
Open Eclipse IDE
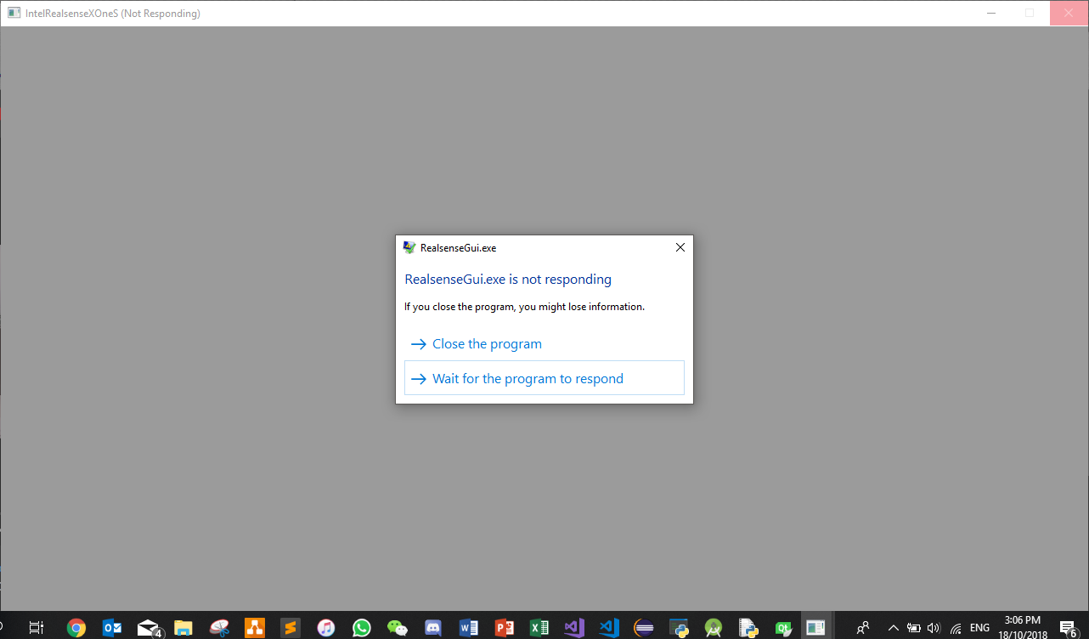(x=646, y=627)
